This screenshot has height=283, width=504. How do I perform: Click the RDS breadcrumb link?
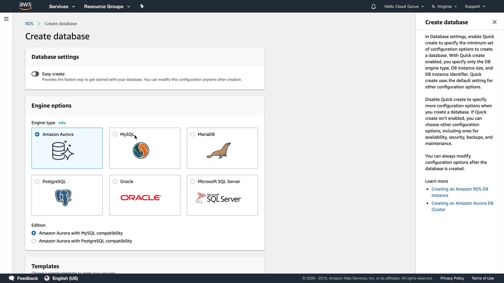29,24
